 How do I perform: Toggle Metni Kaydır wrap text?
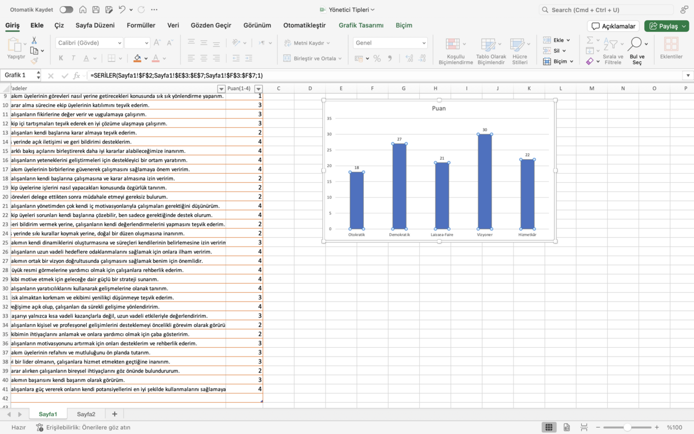pyautogui.click(x=307, y=43)
